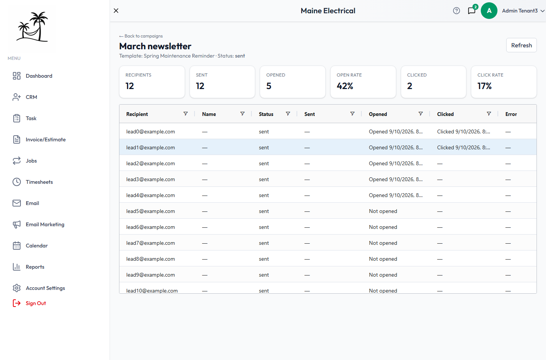Open the Name column filter
This screenshot has height=360, width=546.
point(242,114)
